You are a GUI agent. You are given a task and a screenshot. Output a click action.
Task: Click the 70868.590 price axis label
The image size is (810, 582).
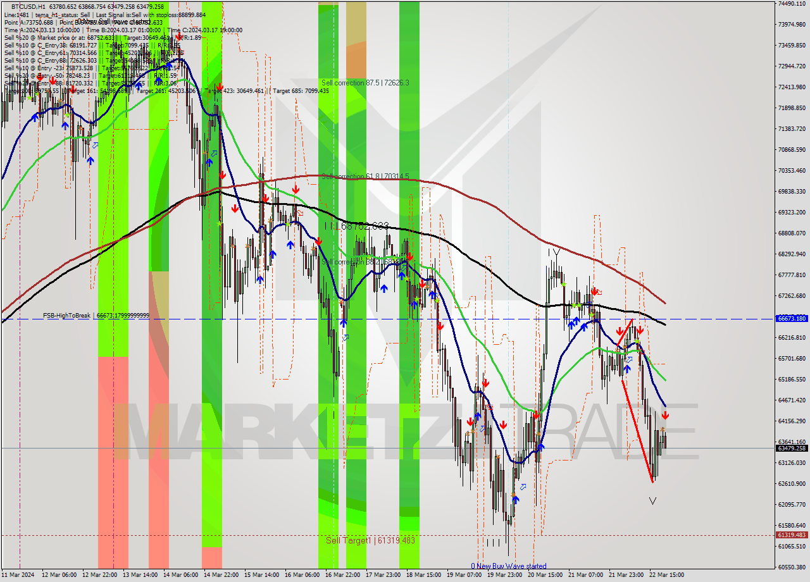pyautogui.click(x=791, y=149)
